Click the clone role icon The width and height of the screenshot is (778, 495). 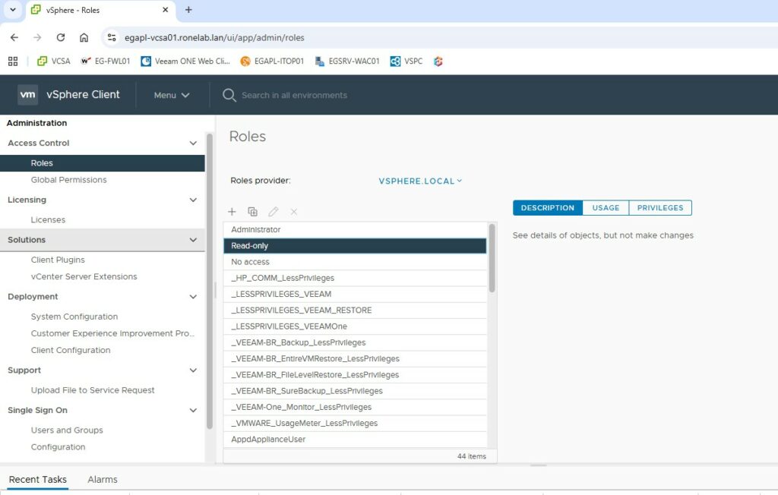[253, 212]
